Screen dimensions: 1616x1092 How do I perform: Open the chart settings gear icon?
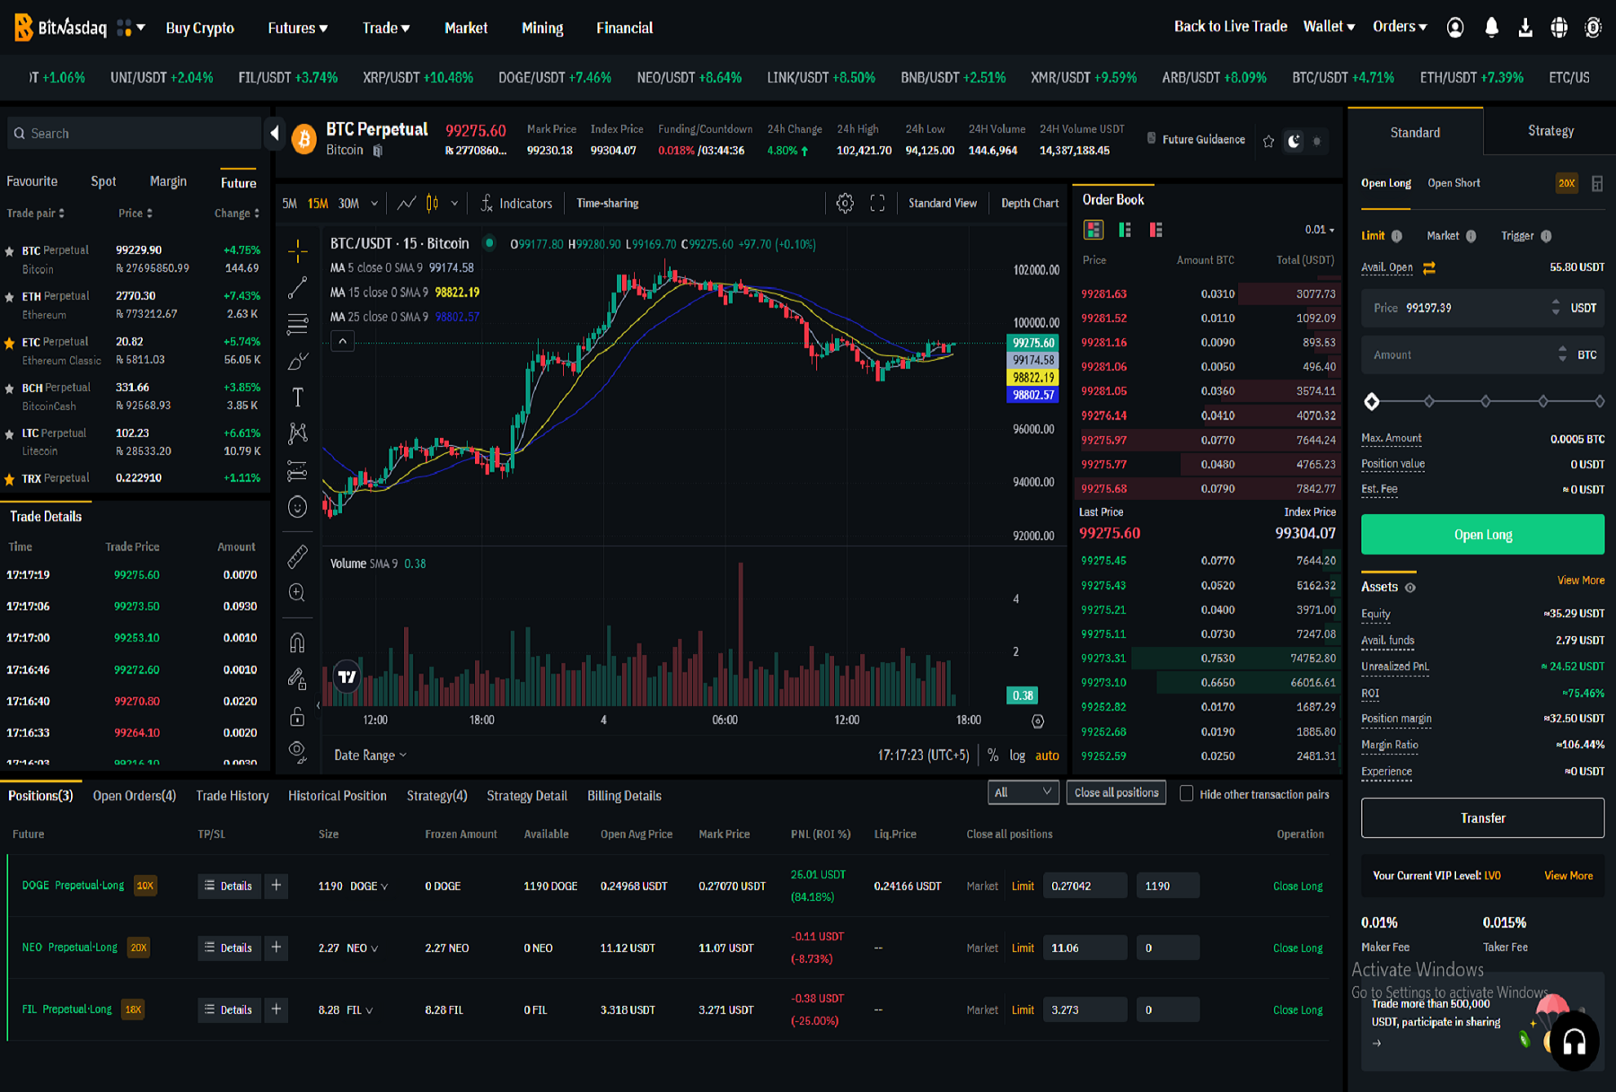click(x=844, y=204)
